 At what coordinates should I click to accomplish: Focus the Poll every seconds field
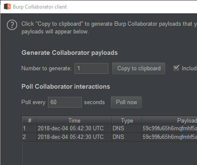pos(65,102)
